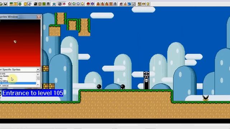Click the yellow mushroom toolbar icon

(x=83, y=4)
